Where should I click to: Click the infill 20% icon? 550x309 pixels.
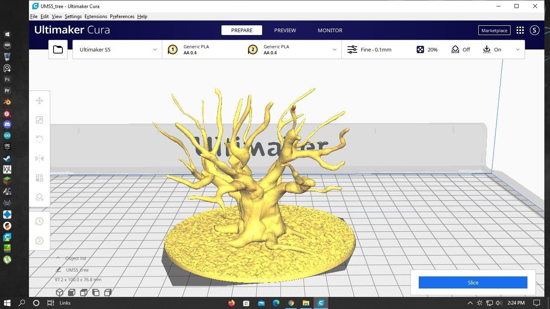[x=420, y=49]
